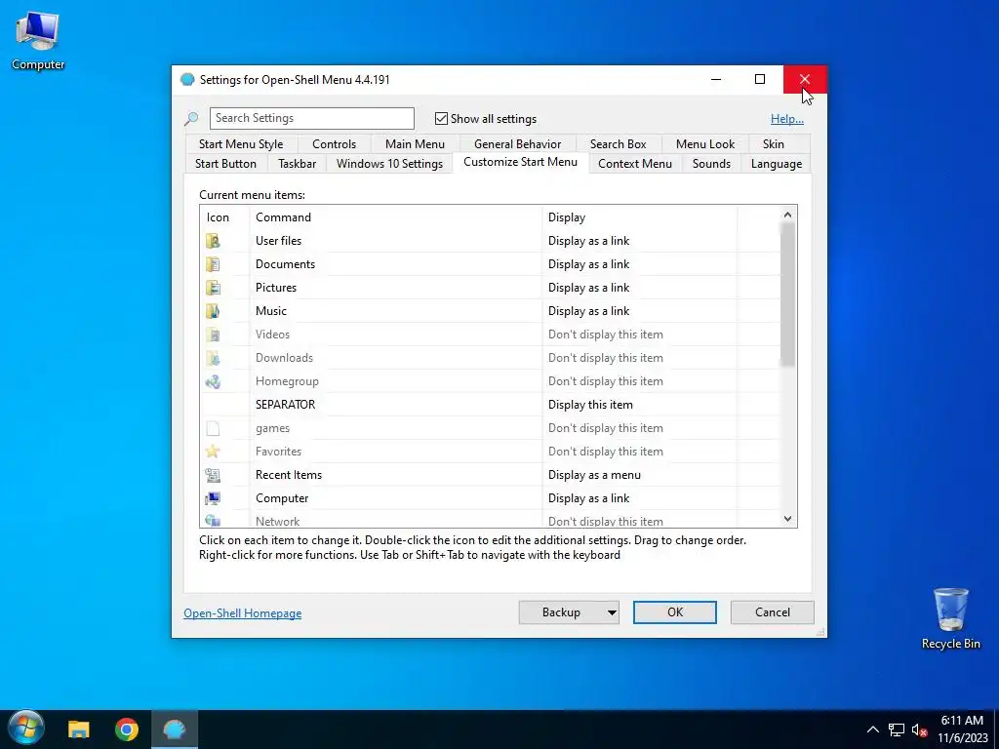The width and height of the screenshot is (999, 749).
Task: Visit the Open-Shell Homepage link
Action: click(243, 613)
